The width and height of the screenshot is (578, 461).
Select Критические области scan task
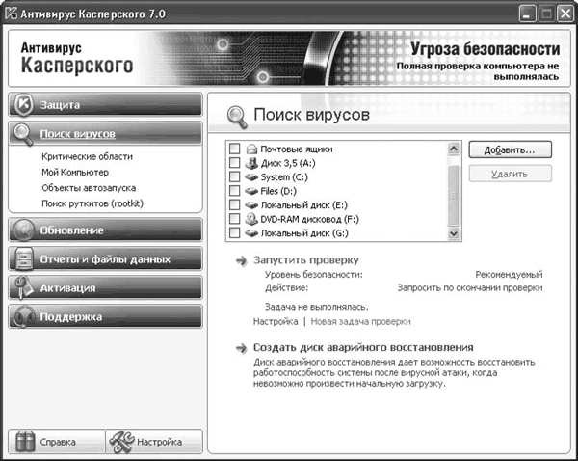click(87, 156)
